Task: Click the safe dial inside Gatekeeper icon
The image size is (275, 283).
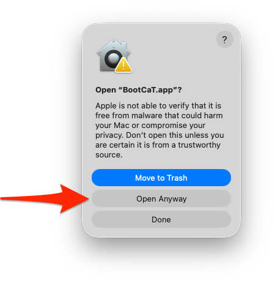Action: (113, 58)
